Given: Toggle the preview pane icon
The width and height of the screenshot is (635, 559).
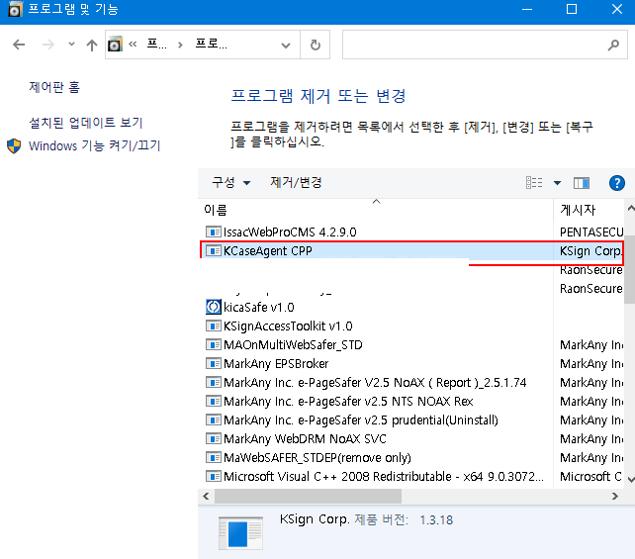Looking at the screenshot, I should [x=582, y=183].
